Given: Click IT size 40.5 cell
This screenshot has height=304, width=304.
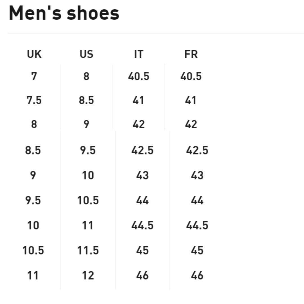Looking at the screenshot, I should 139,76.
